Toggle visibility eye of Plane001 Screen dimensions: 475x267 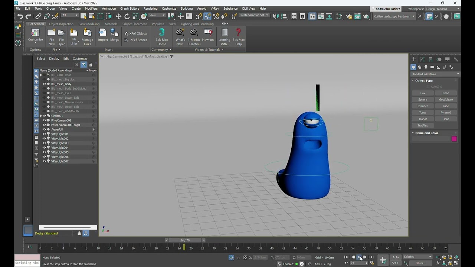pyautogui.click(x=44, y=129)
